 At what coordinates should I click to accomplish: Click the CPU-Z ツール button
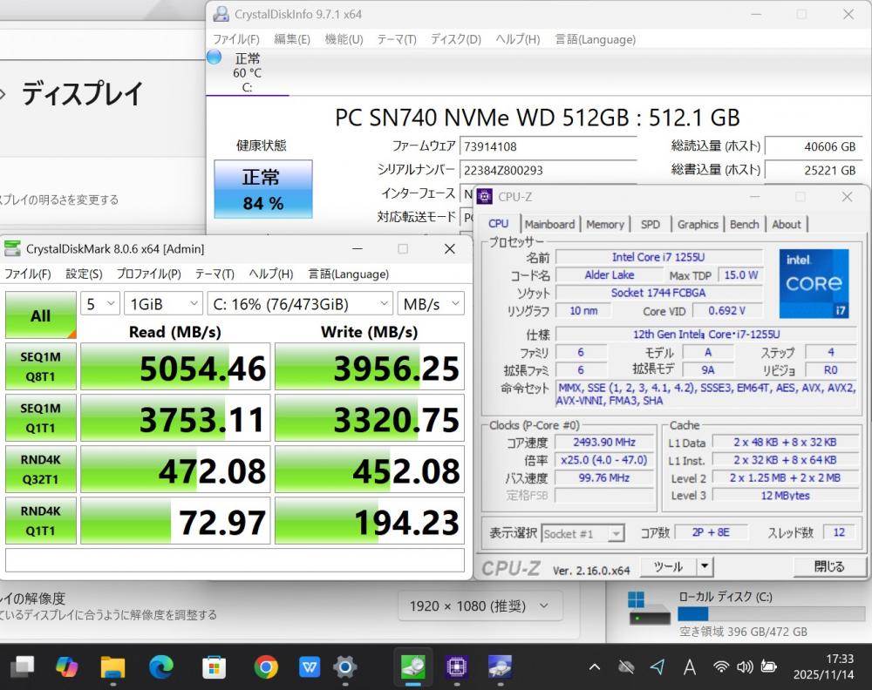tap(669, 566)
